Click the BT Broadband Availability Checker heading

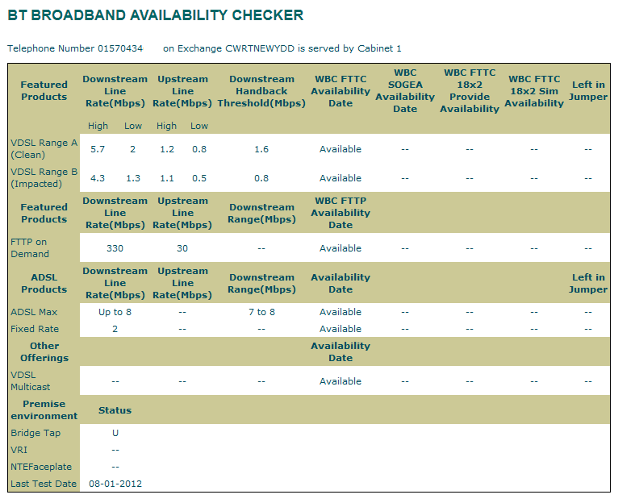point(155,15)
